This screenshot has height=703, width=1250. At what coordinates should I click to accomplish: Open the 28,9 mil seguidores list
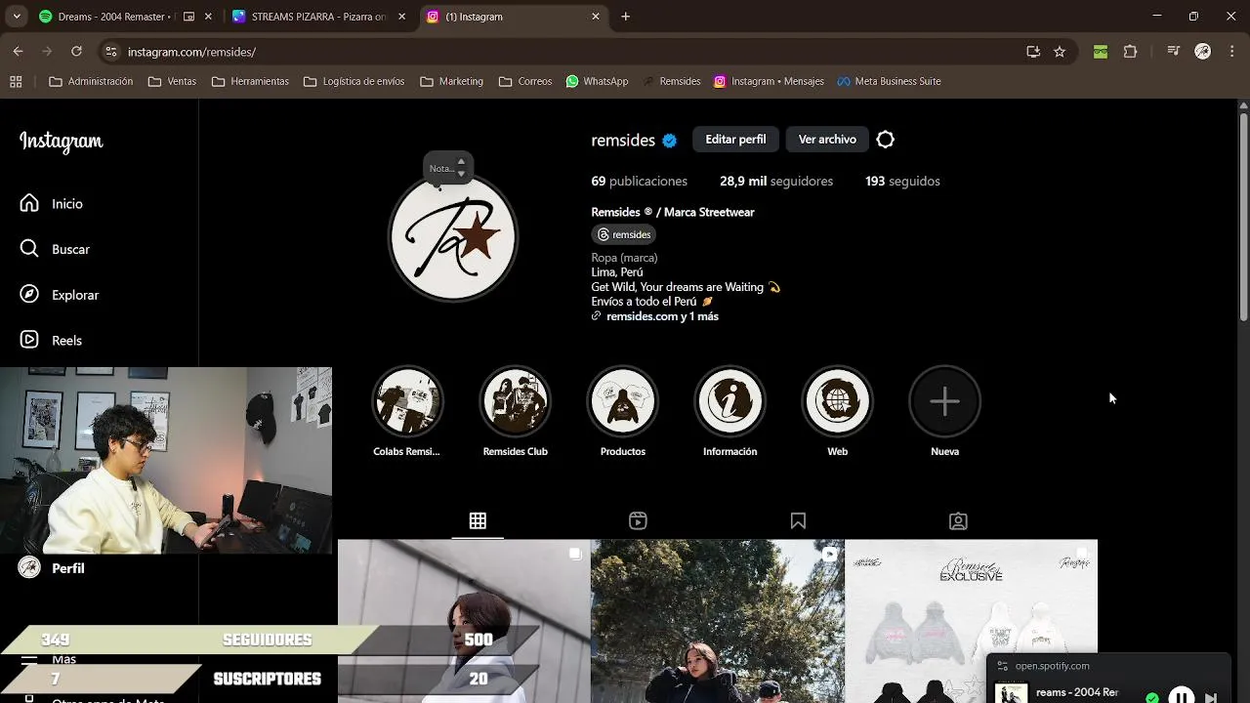click(x=776, y=181)
